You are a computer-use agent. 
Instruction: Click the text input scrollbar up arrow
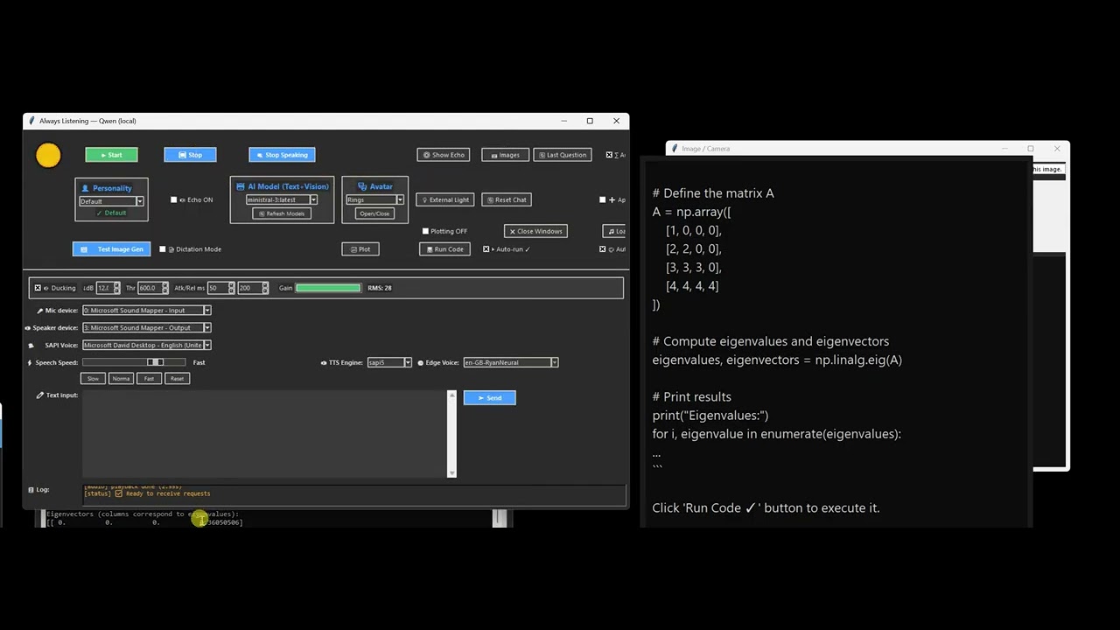[451, 395]
